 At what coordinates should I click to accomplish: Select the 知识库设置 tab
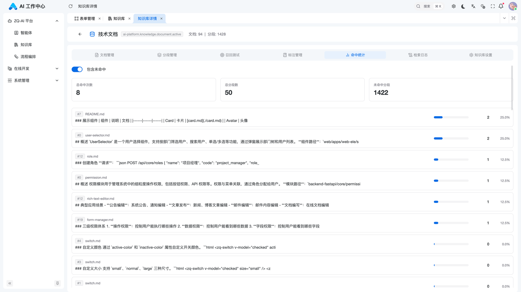click(x=480, y=55)
